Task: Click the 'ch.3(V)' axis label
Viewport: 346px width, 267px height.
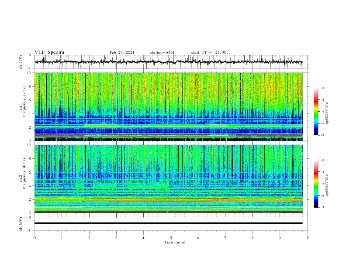Action: [21, 224]
